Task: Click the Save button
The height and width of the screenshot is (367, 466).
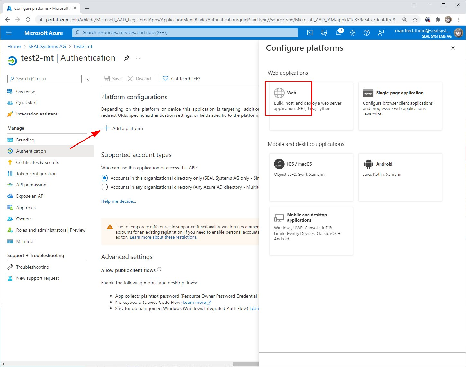Action: coord(112,79)
